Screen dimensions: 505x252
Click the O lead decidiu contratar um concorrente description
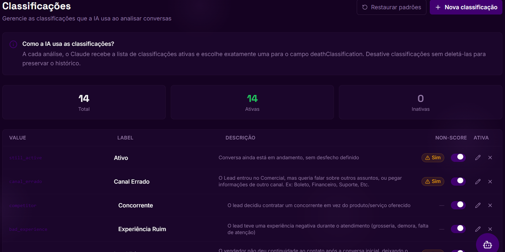tap(319, 205)
